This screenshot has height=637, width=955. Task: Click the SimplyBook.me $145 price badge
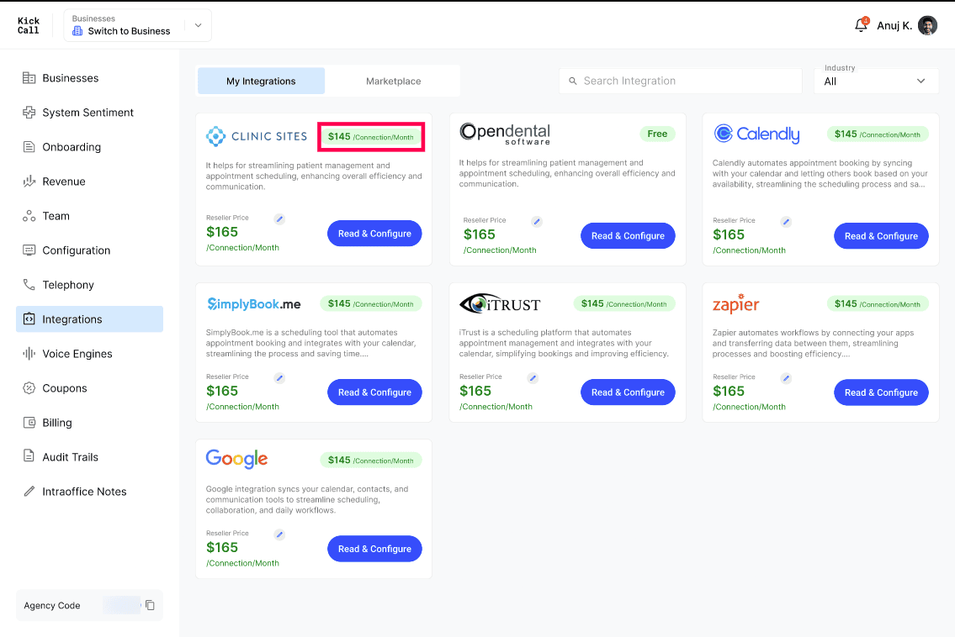tap(370, 303)
